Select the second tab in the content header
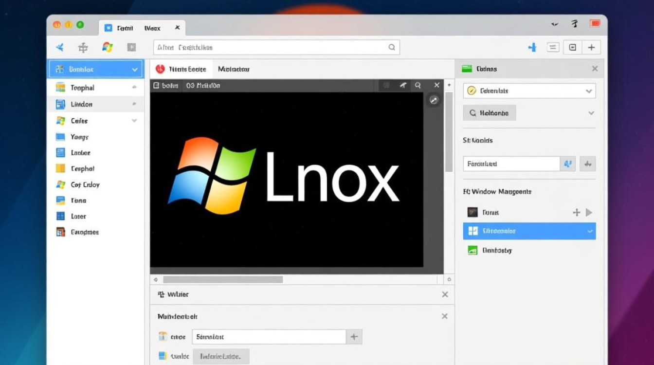The width and height of the screenshot is (654, 365). [x=234, y=69]
